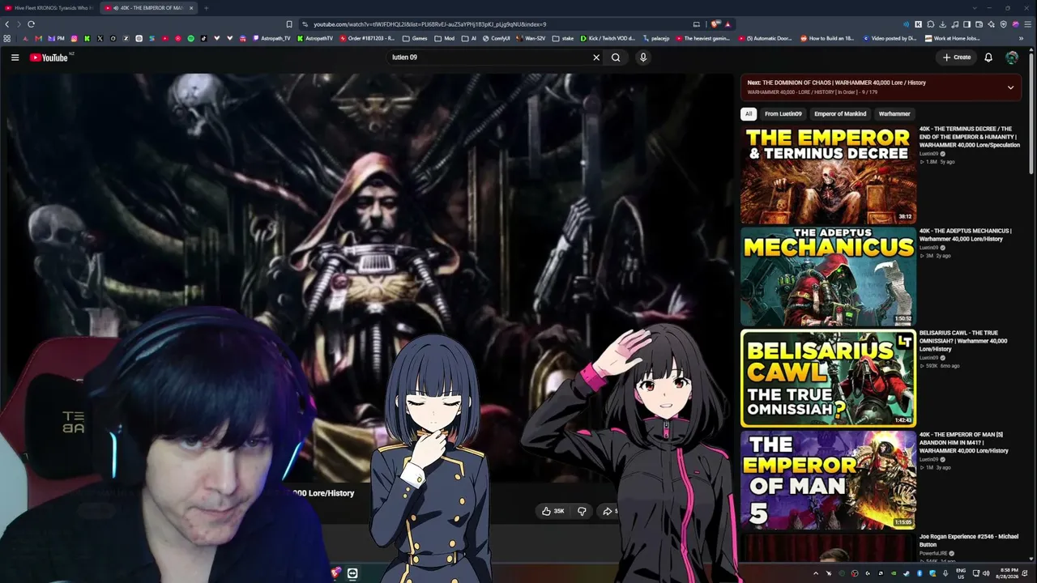Close the '40K - THE EMPEROR OF MAN' tab

[191, 8]
